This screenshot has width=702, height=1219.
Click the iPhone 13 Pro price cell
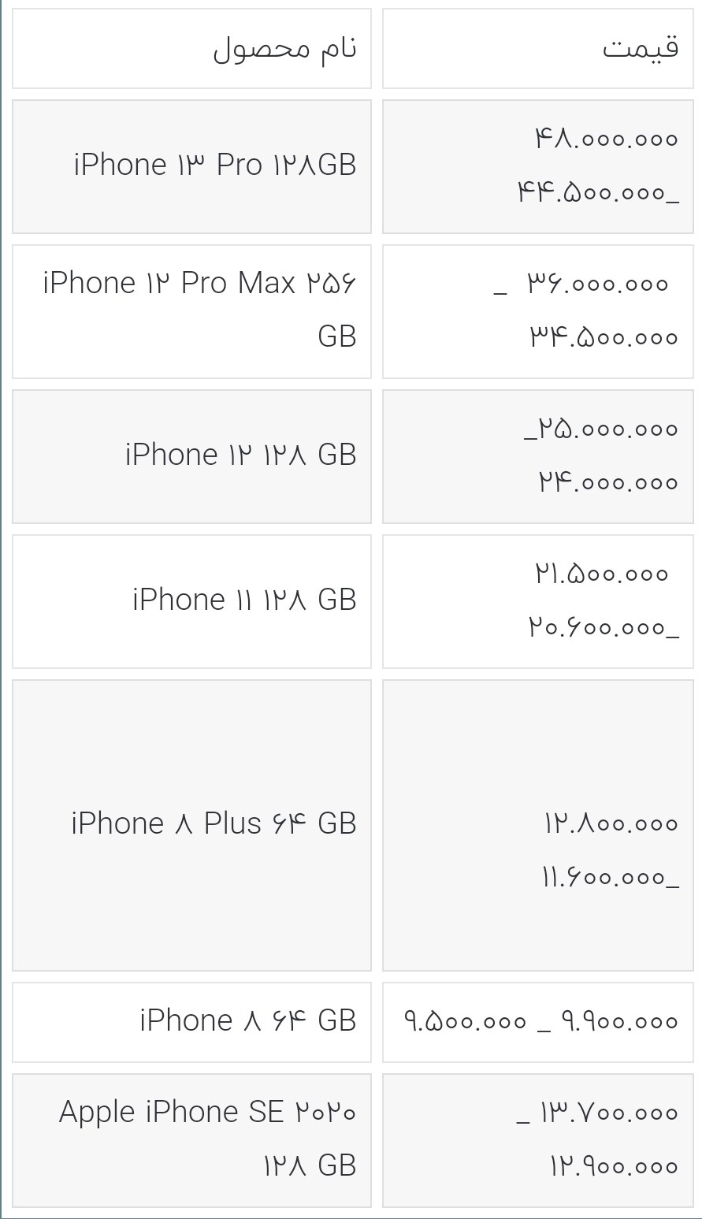(x=537, y=166)
